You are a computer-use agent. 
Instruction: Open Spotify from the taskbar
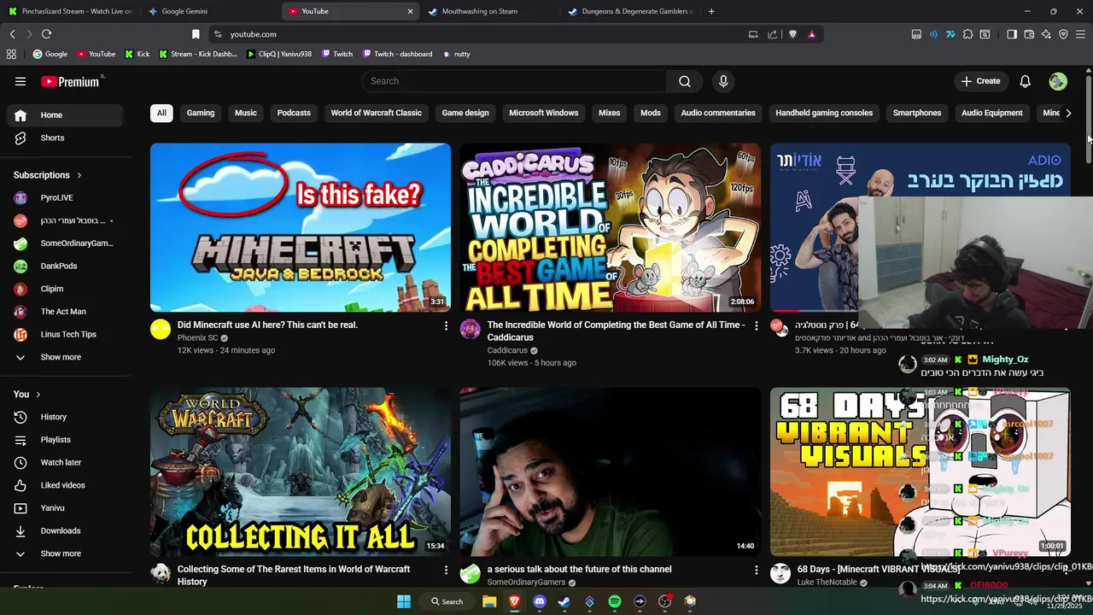point(614,601)
